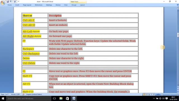The height and width of the screenshot is (101, 179).
Task: Open the Table Tools Design tab
Action: click(x=74, y=5)
